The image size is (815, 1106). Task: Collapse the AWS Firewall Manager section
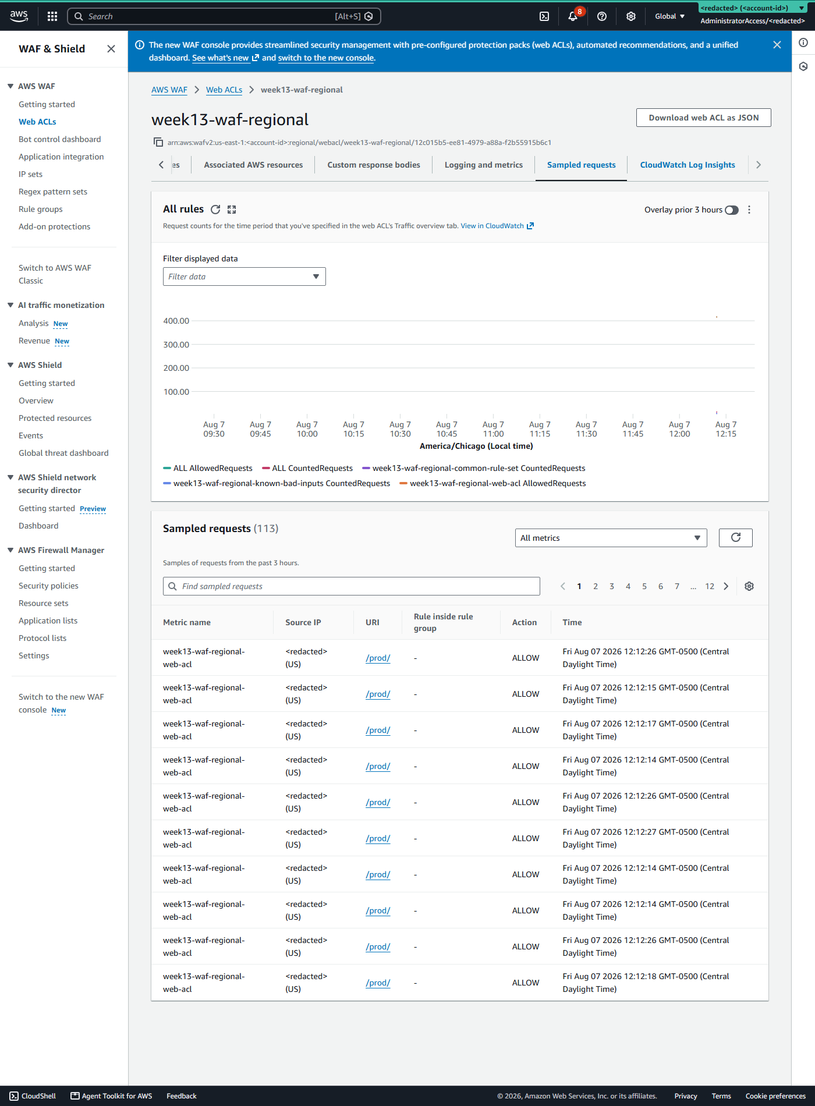[x=10, y=550]
